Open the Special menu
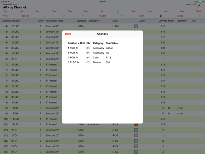Screen dimensions: 205x154 [25, 16]
